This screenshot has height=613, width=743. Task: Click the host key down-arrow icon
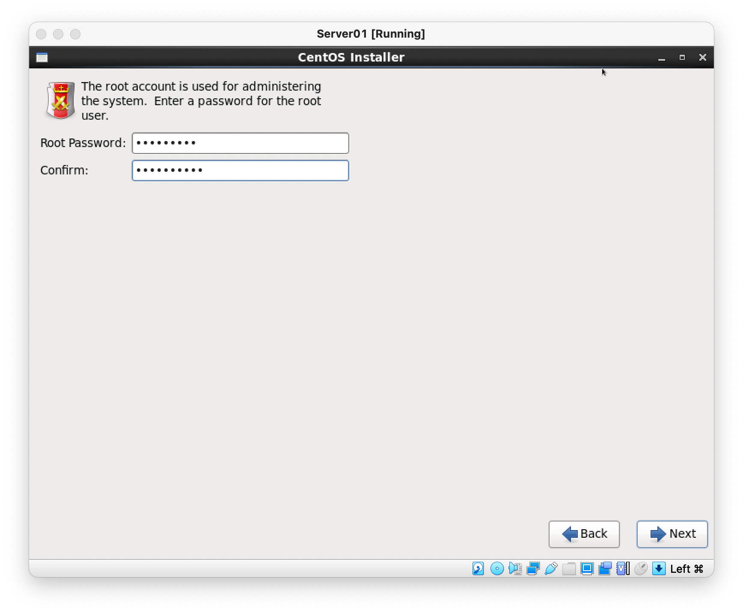tap(659, 569)
